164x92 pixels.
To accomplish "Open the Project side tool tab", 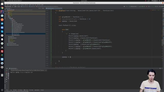I will [x=5, y=10].
